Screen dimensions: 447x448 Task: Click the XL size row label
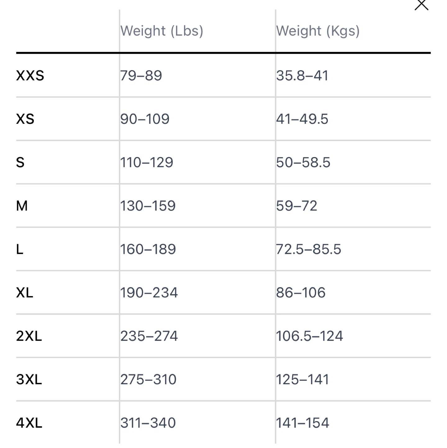click(x=25, y=293)
